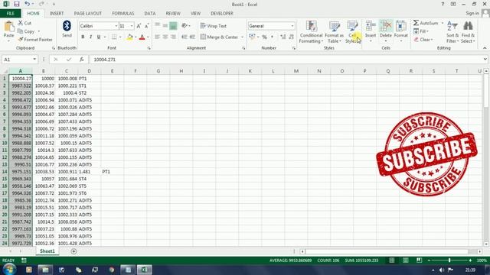This screenshot has height=275, width=490.
Task: Select the Sheet1 tab
Action: (x=47, y=251)
